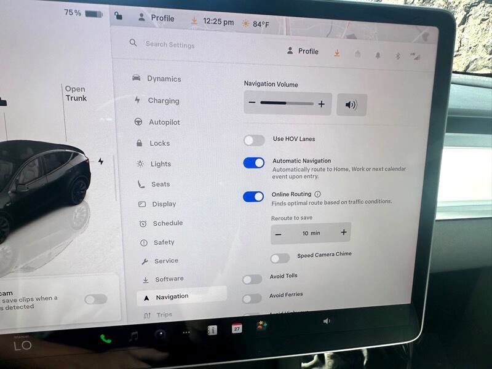Open Profile menu in top status bar
Viewport: 492px width, 369px height.
pyautogui.click(x=156, y=18)
